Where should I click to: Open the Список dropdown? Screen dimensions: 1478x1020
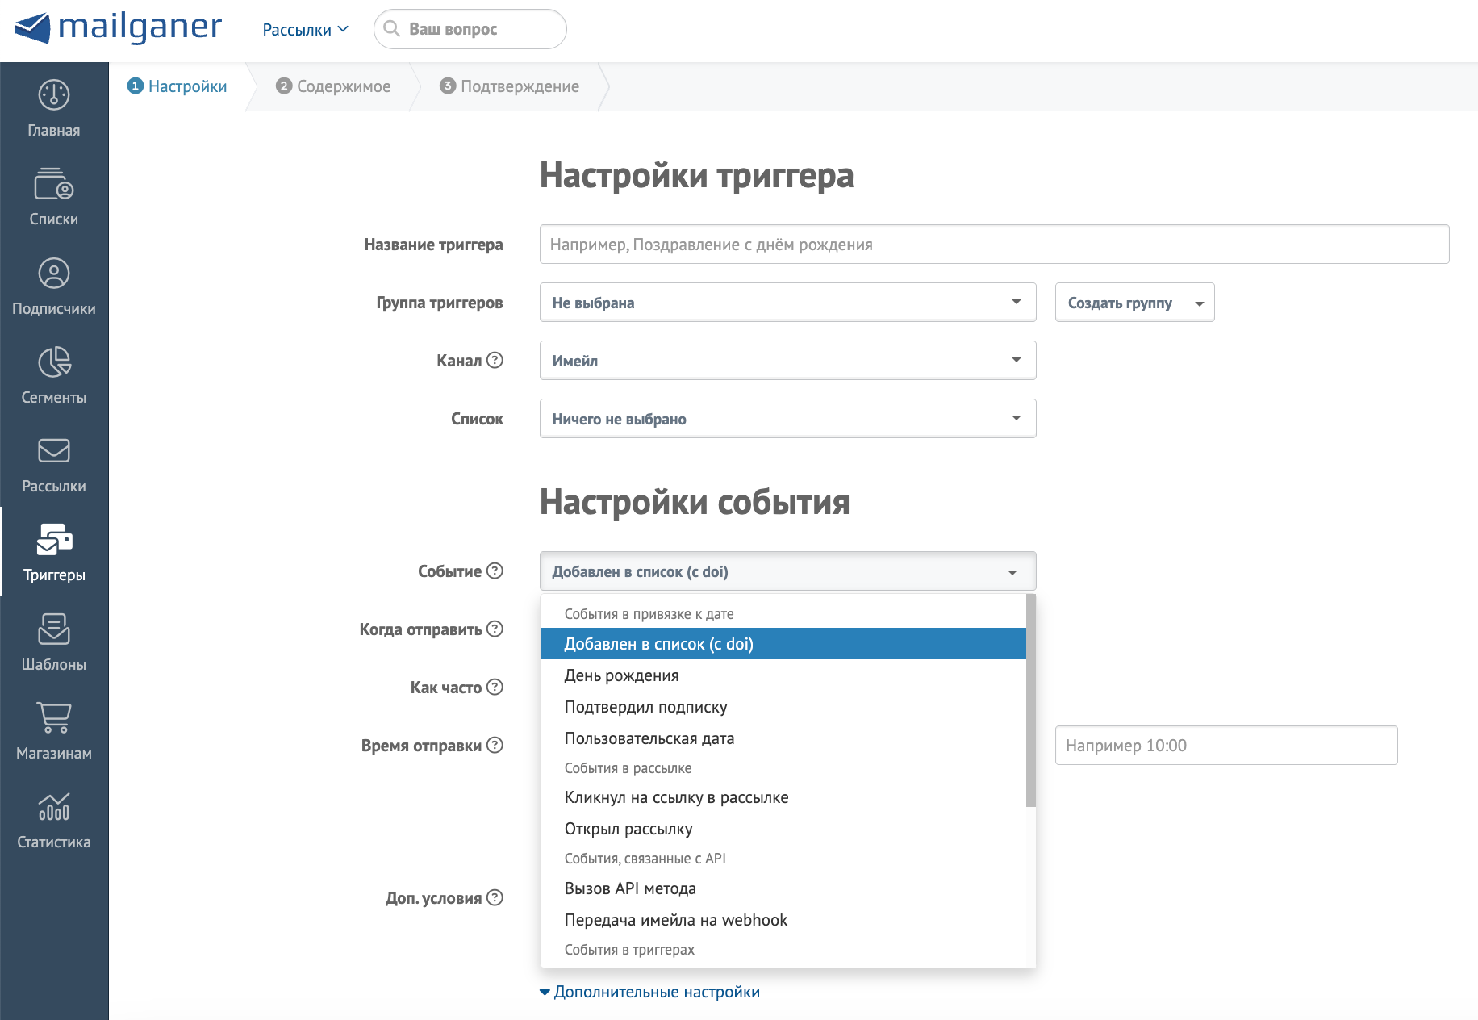pyautogui.click(x=787, y=419)
